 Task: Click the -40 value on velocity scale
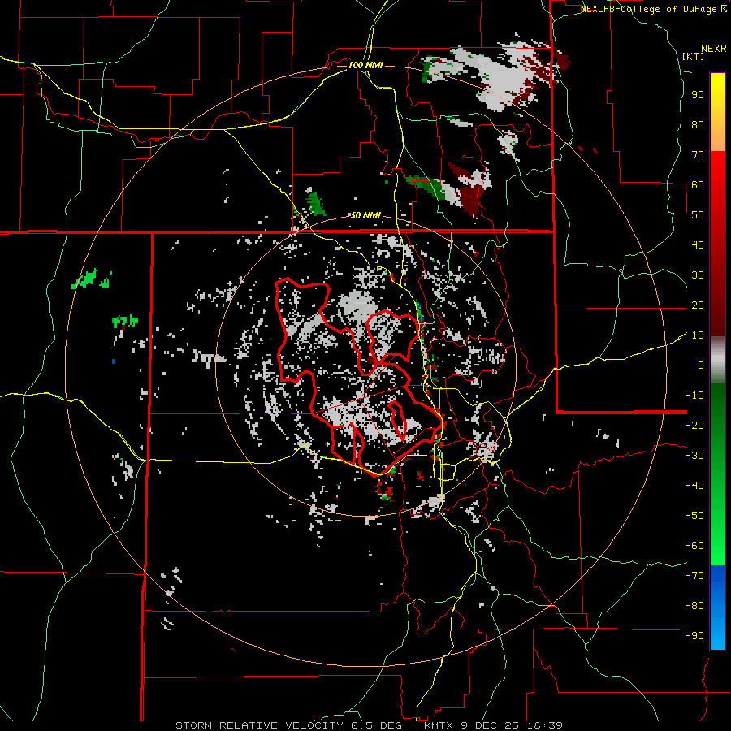point(694,486)
